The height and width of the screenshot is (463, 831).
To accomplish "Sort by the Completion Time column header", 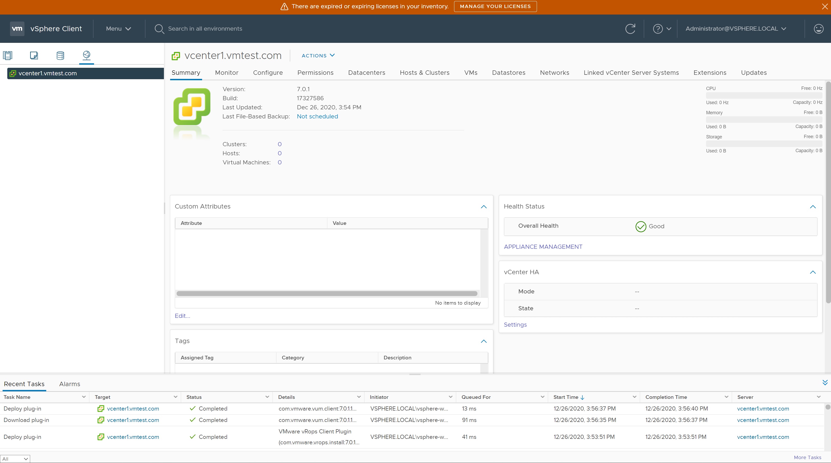I will pos(666,397).
